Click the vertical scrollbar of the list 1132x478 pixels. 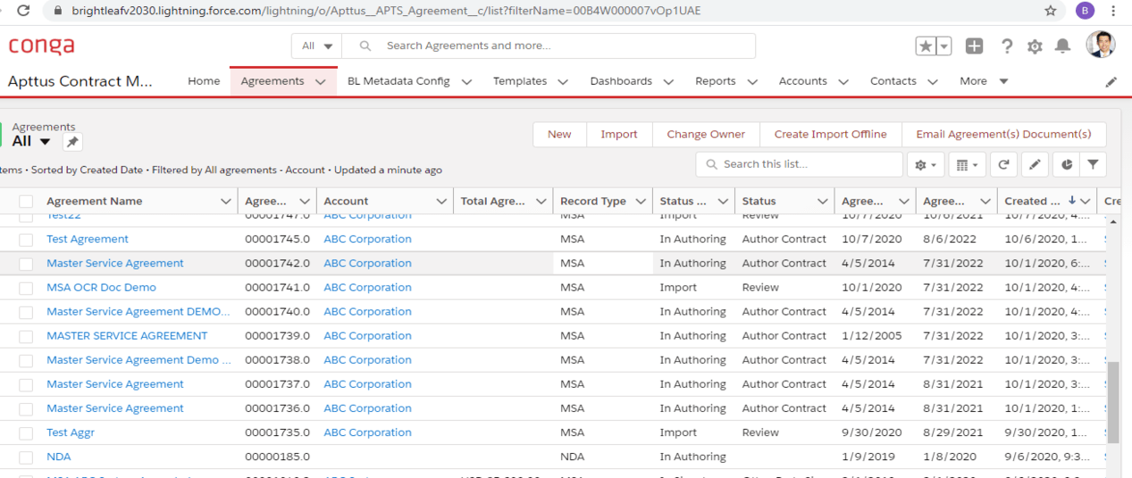(x=1112, y=402)
